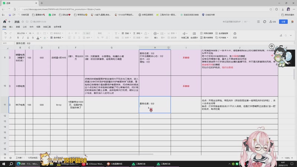Toggle strikethrough formatting

[33, 38]
